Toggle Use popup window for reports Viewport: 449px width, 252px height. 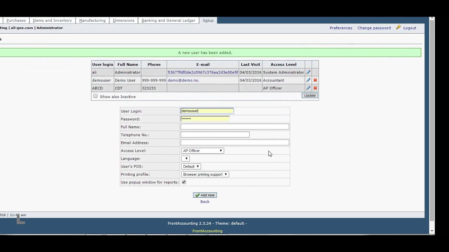(x=184, y=182)
